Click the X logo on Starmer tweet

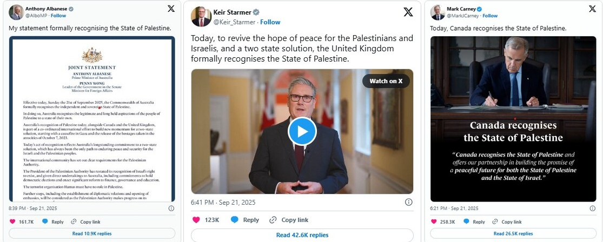[408, 12]
